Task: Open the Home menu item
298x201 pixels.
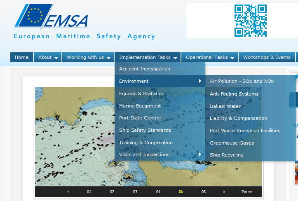Action: (x=22, y=57)
